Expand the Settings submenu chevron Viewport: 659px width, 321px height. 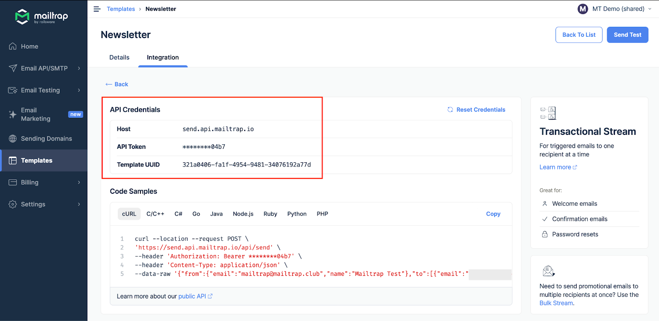tap(79, 204)
